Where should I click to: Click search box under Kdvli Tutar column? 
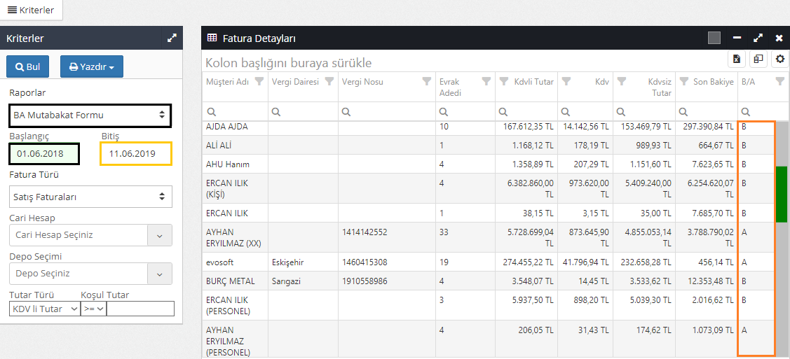click(x=526, y=112)
